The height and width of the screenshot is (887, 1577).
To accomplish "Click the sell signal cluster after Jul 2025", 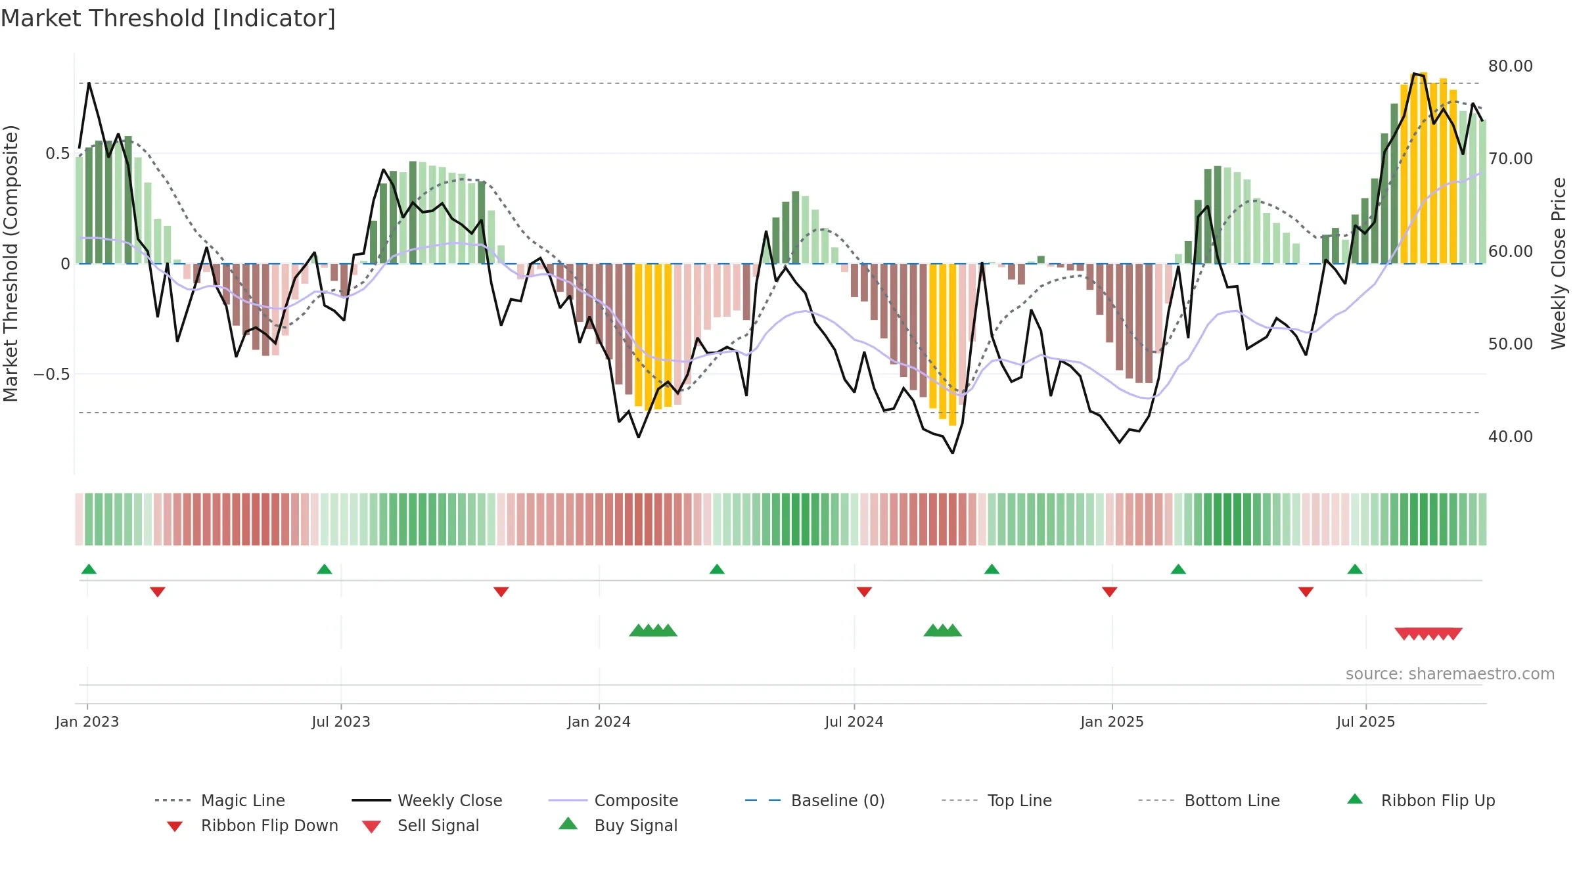I will [x=1428, y=634].
